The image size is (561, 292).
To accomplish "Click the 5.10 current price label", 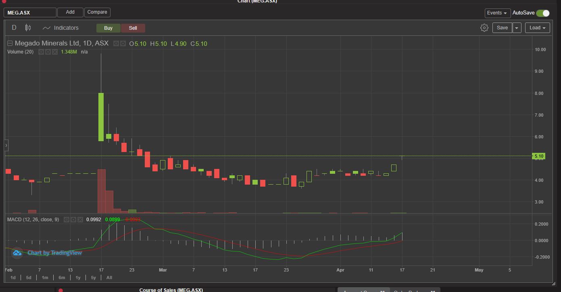I will pyautogui.click(x=539, y=156).
